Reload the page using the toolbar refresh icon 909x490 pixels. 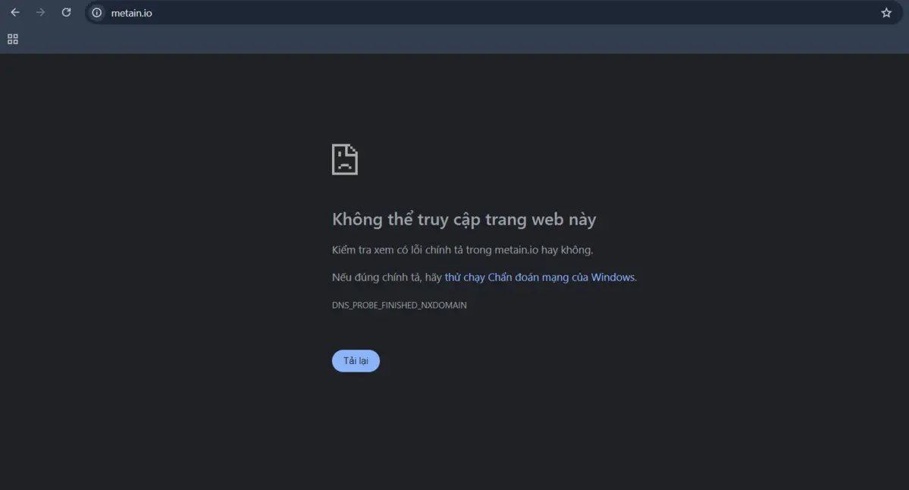pos(66,12)
